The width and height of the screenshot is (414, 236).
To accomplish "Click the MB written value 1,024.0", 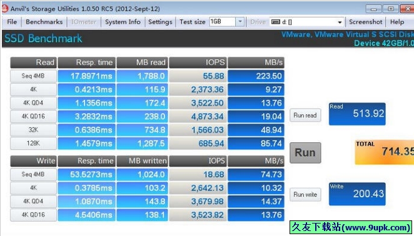I will point(142,174).
